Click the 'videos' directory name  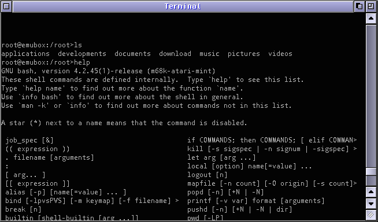280,54
